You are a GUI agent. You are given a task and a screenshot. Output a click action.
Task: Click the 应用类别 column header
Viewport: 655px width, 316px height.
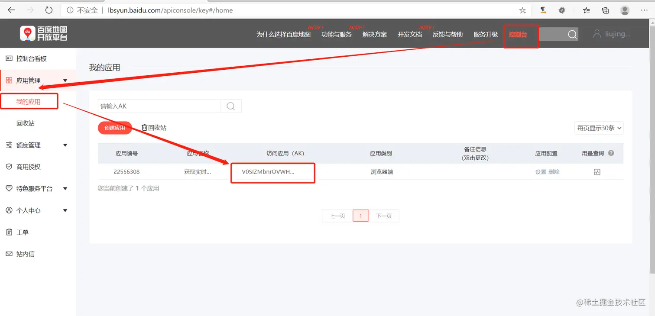381,153
